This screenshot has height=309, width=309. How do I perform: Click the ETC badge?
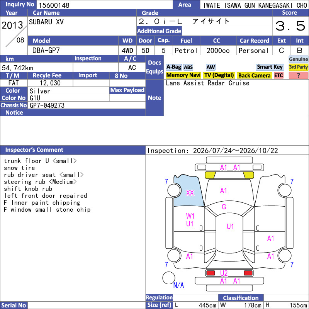coord(278,75)
